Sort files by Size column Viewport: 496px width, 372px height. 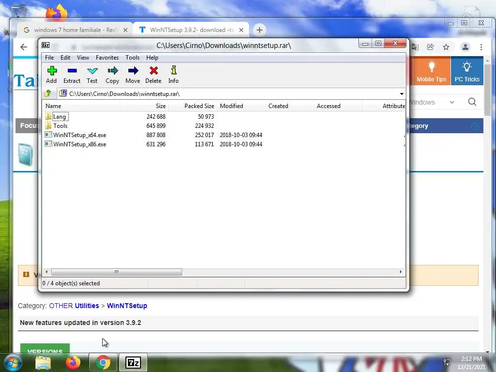coord(144,106)
